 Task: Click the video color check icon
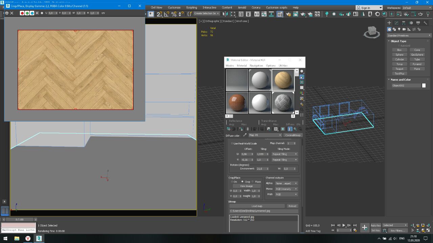pyautogui.click(x=302, y=93)
